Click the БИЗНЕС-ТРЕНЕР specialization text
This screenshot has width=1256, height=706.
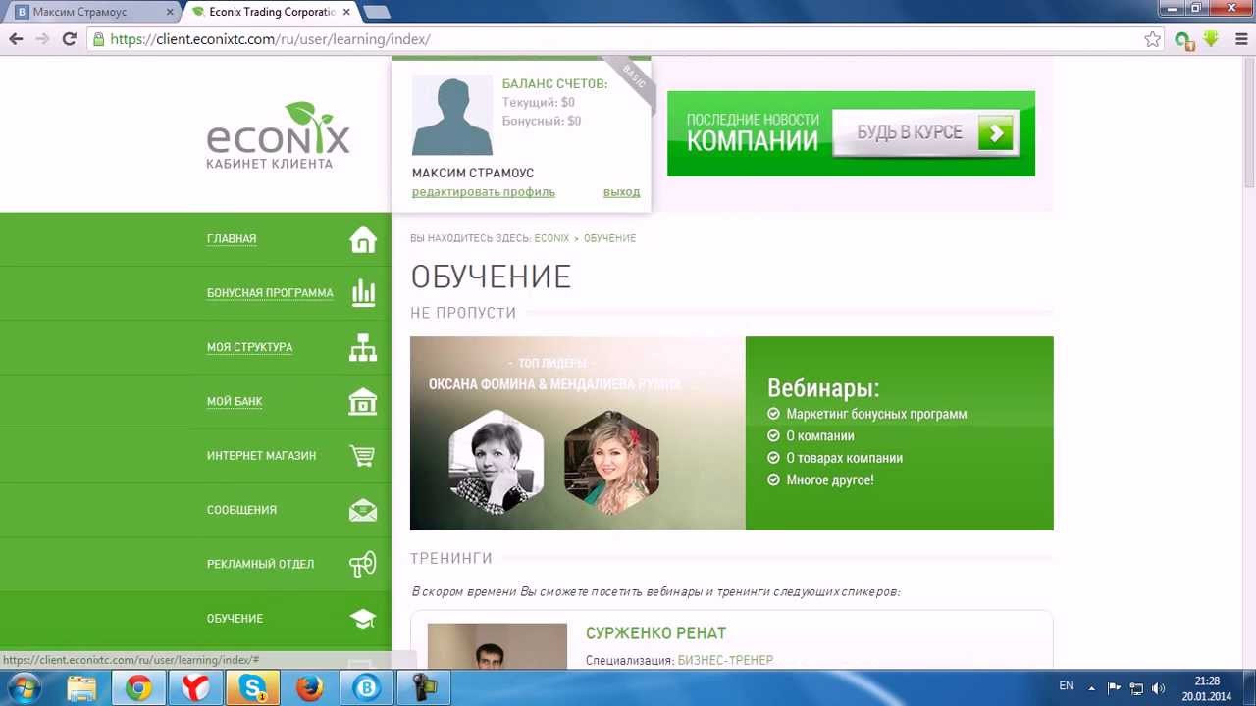point(725,661)
